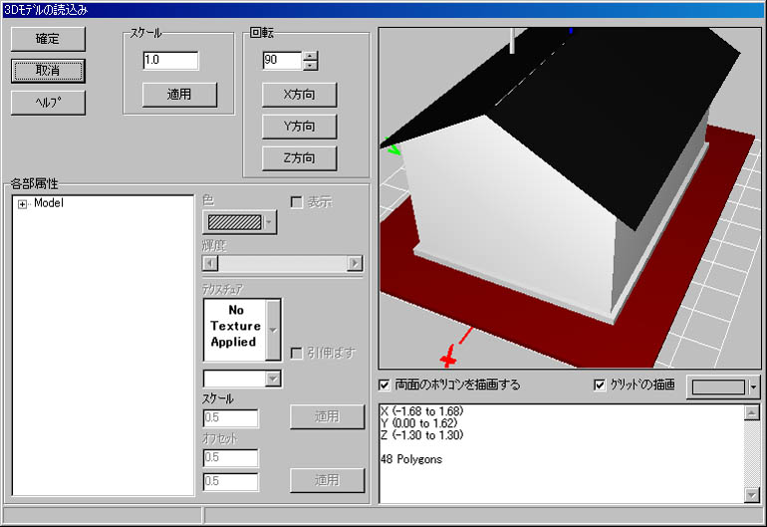Click the hatched color swatch

235,222
